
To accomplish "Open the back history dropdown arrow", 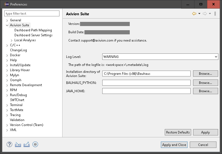I will (x=199, y=14).
